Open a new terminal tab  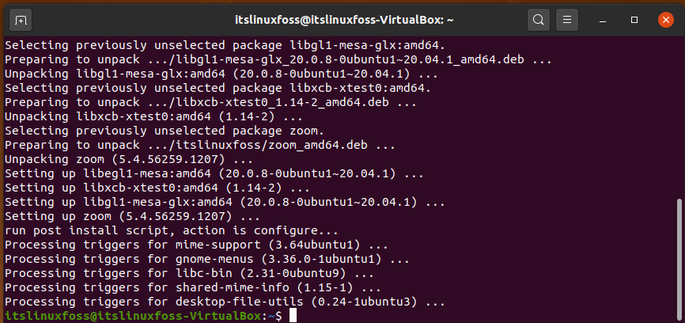(21, 20)
